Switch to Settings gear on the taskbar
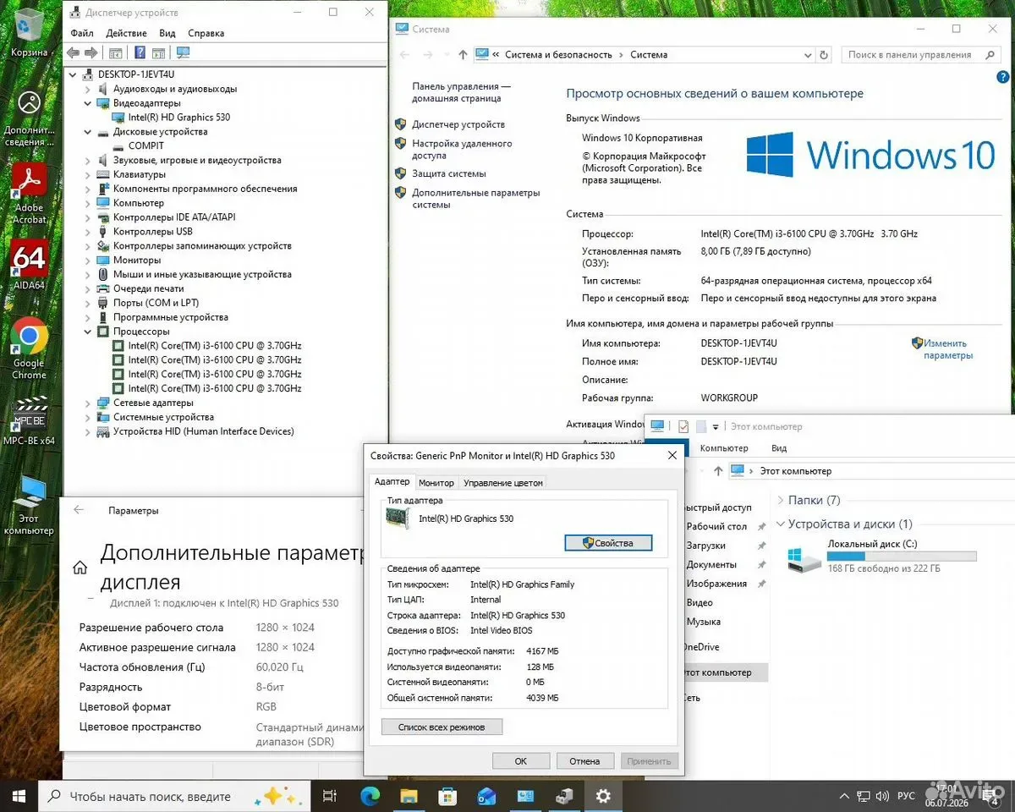The width and height of the screenshot is (1015, 812). point(602,796)
